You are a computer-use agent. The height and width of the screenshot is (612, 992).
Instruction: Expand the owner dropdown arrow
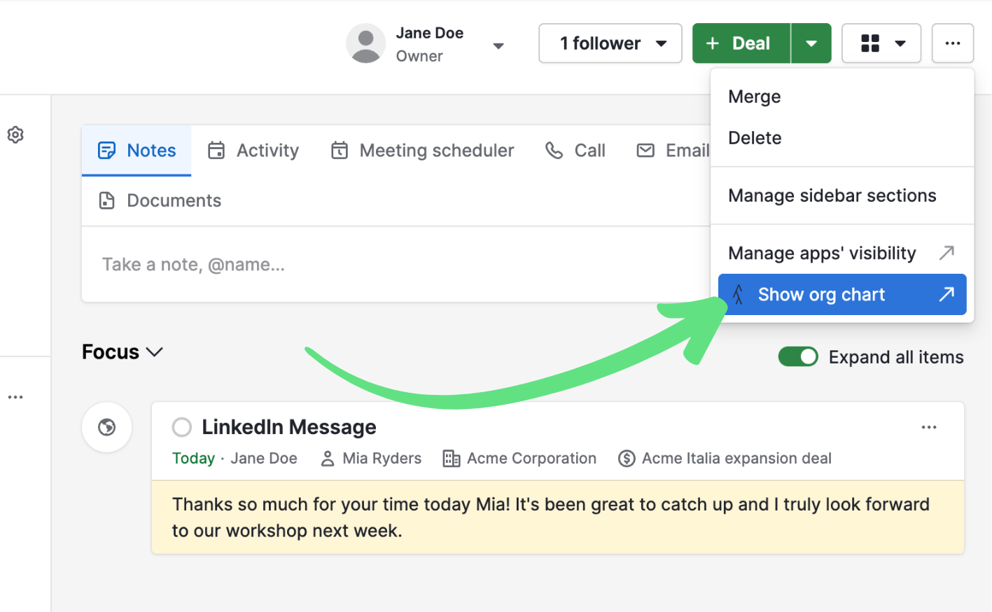click(x=498, y=46)
